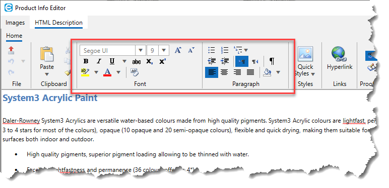This screenshot has height=188, width=389.
Task: Switch to the Images tab
Action: click(15, 23)
